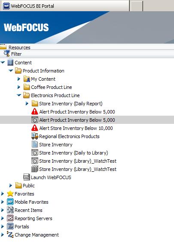Click the Electronics Product Line folder icon
Viewport: 174px width, 243px height.
click(x=27, y=95)
